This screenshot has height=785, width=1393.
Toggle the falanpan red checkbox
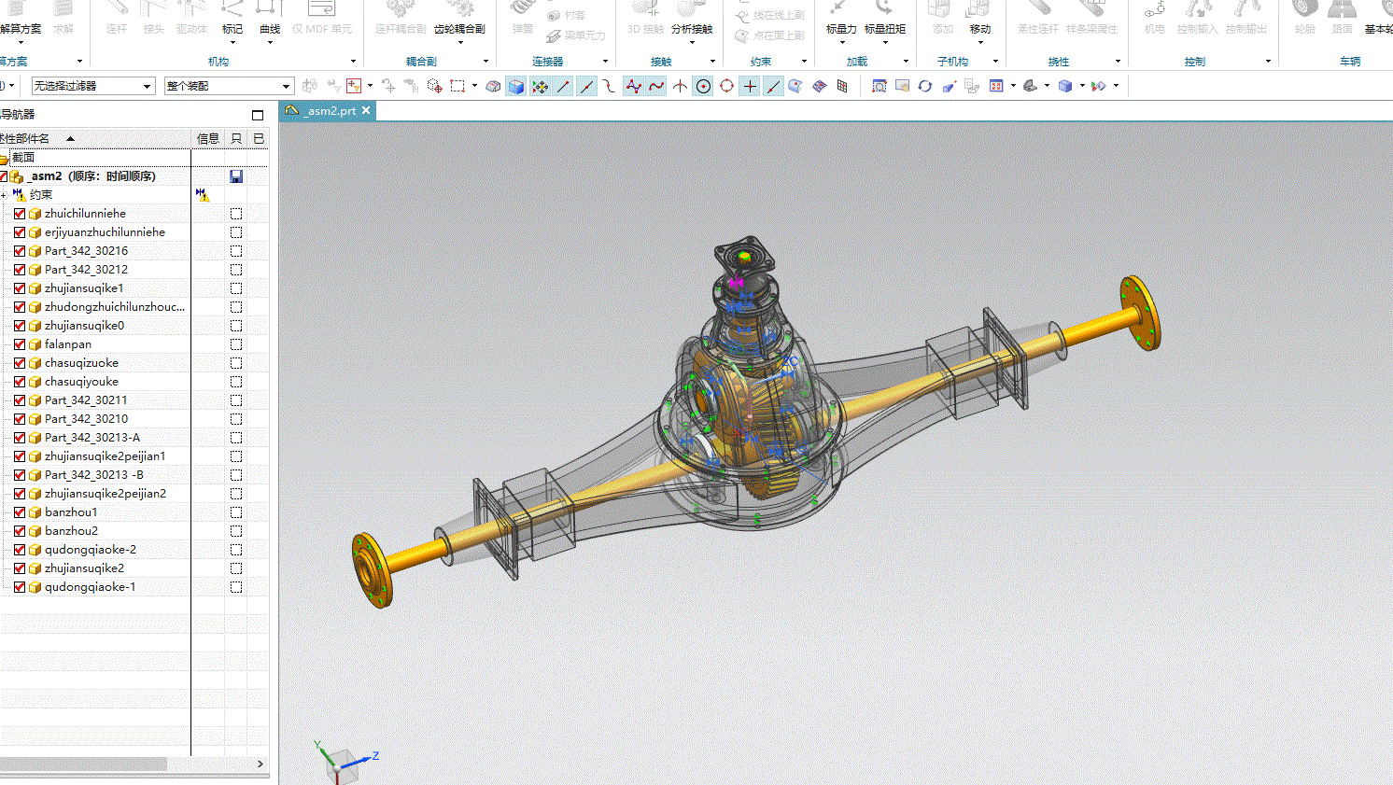point(20,344)
